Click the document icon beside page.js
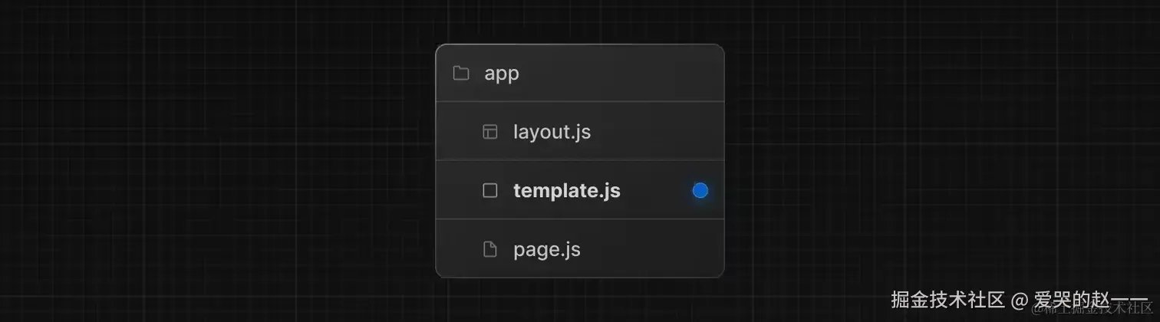Image resolution: width=1160 pixels, height=322 pixels. click(489, 249)
